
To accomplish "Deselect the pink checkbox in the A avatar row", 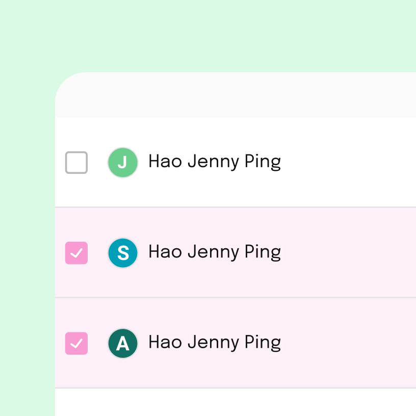I will point(76,343).
